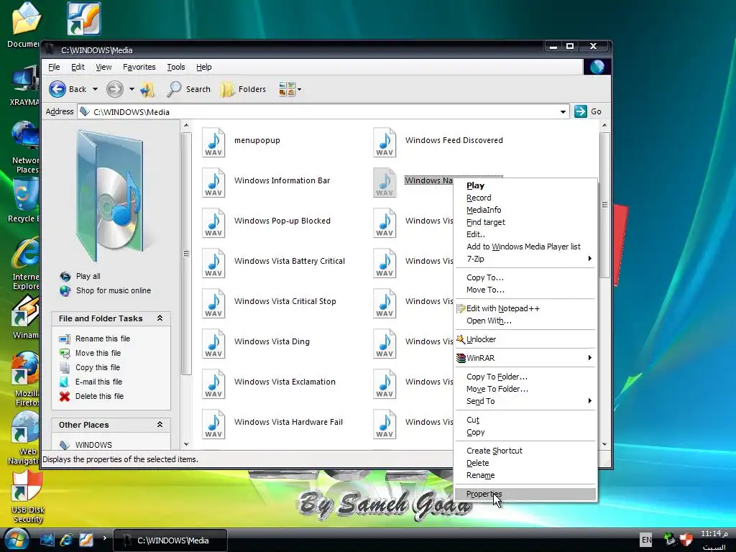Open the Tools menu
The image size is (736, 552).
[176, 67]
